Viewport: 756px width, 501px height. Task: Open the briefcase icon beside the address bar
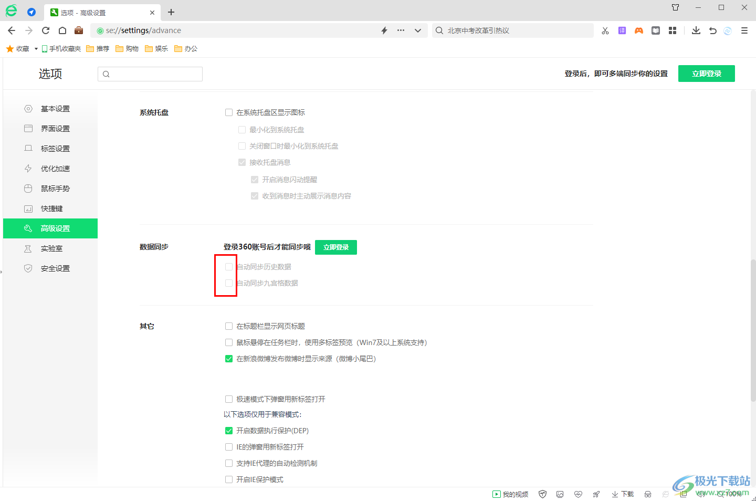click(79, 30)
